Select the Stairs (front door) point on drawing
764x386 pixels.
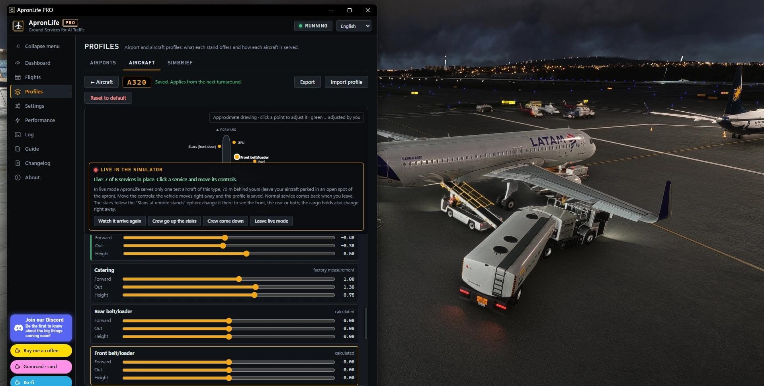[x=219, y=146]
